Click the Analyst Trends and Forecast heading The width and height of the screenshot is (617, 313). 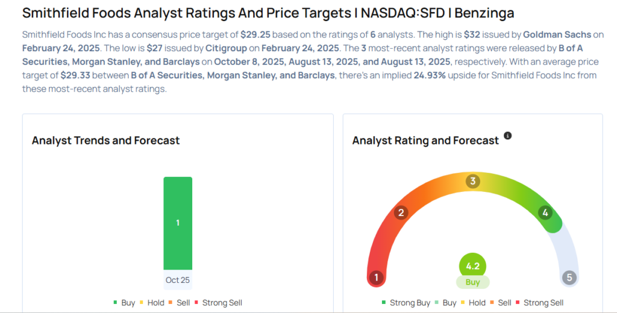(105, 140)
